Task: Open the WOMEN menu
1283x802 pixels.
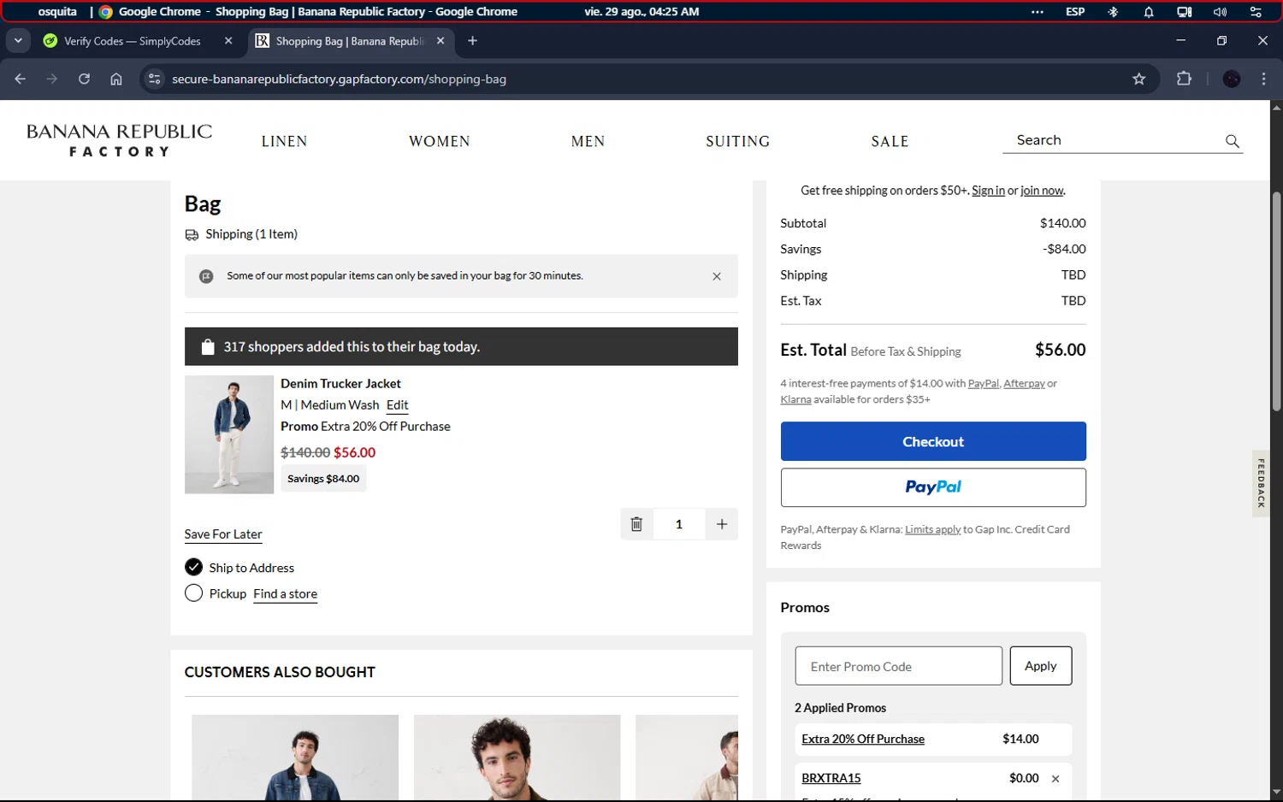Action: pos(440,141)
